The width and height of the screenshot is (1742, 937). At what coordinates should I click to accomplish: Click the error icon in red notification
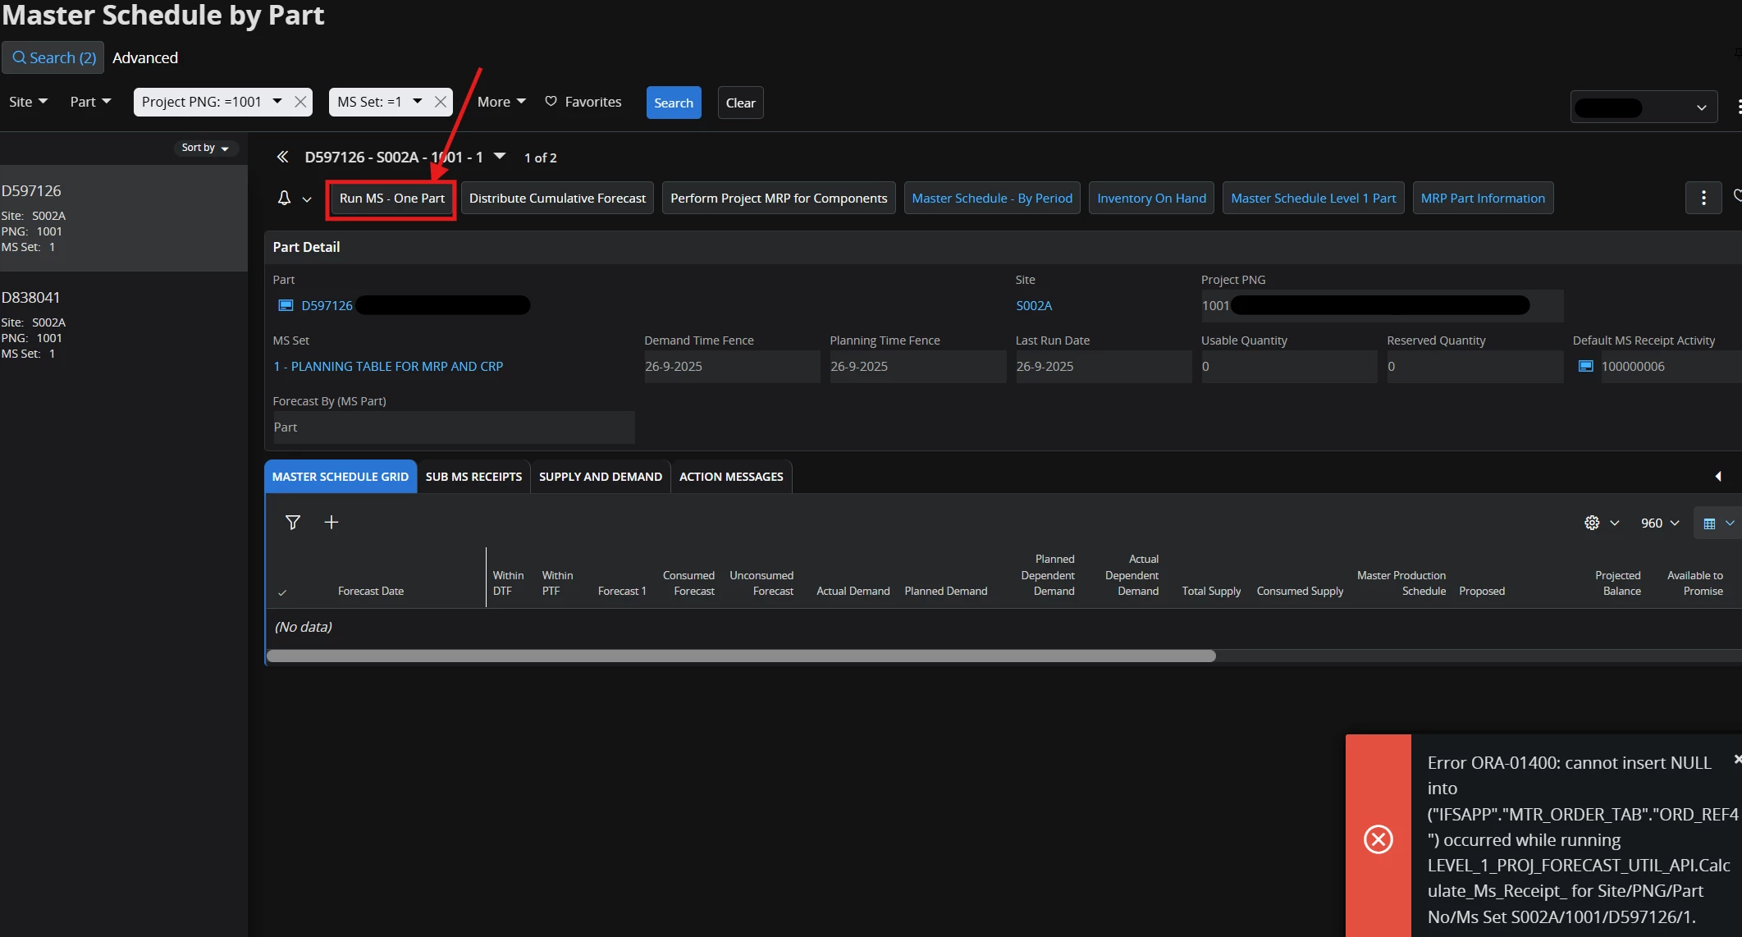click(1378, 839)
